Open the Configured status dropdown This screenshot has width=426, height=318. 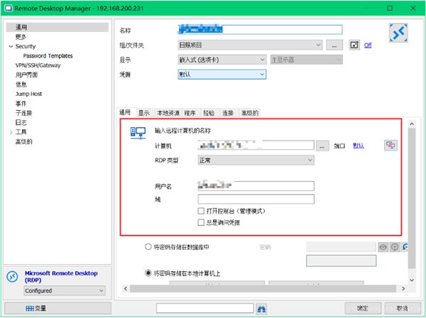point(65,291)
